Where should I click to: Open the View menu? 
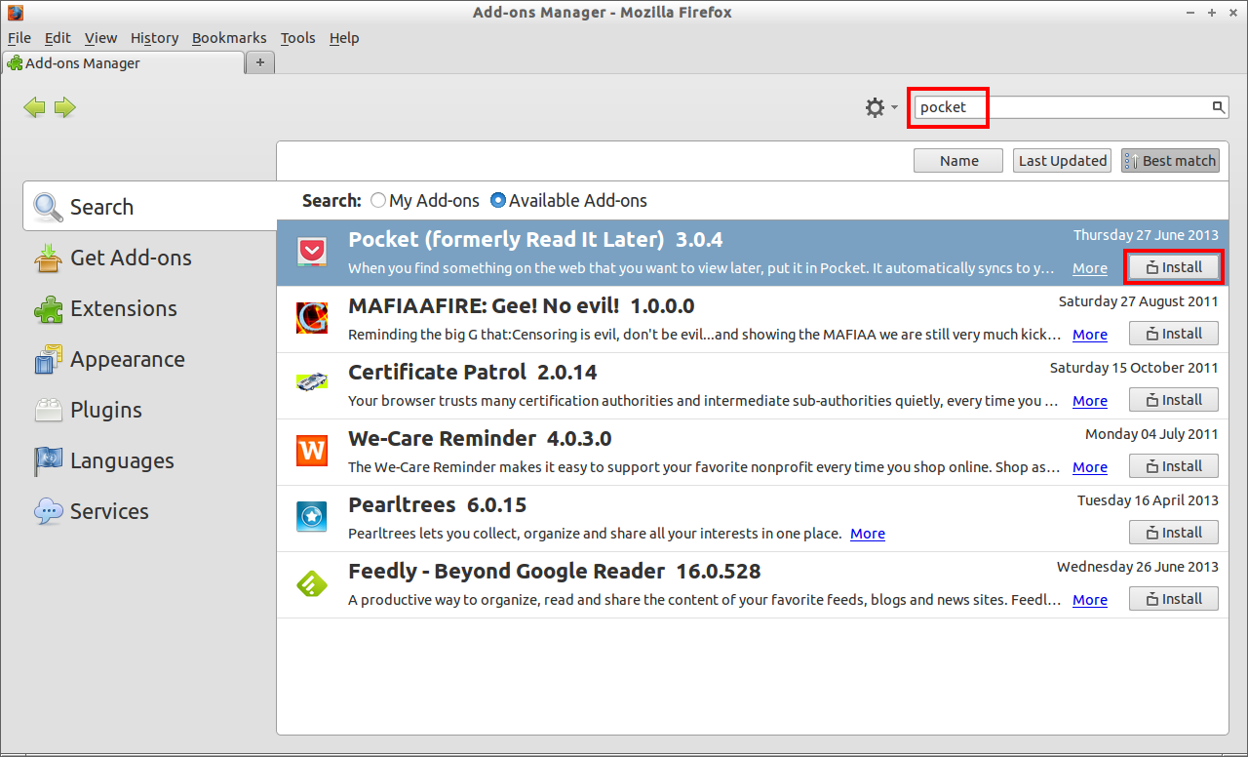[100, 38]
